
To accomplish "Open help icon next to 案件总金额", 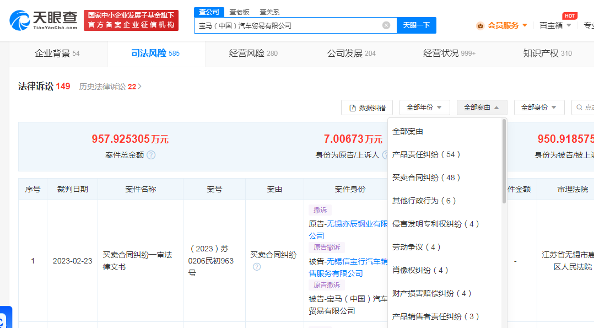I will 151,155.
